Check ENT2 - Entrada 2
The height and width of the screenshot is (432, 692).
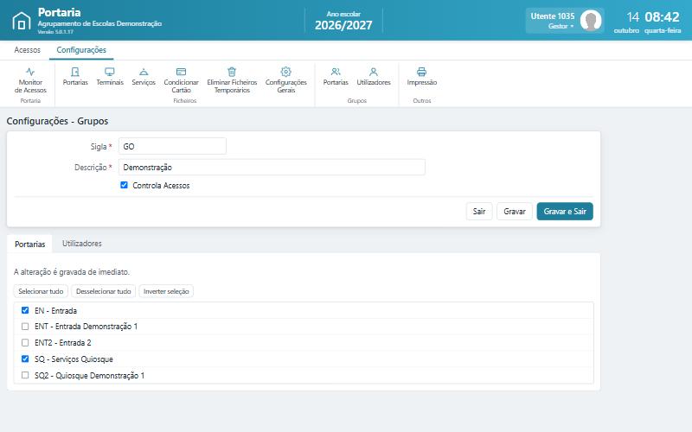pyautogui.click(x=25, y=342)
